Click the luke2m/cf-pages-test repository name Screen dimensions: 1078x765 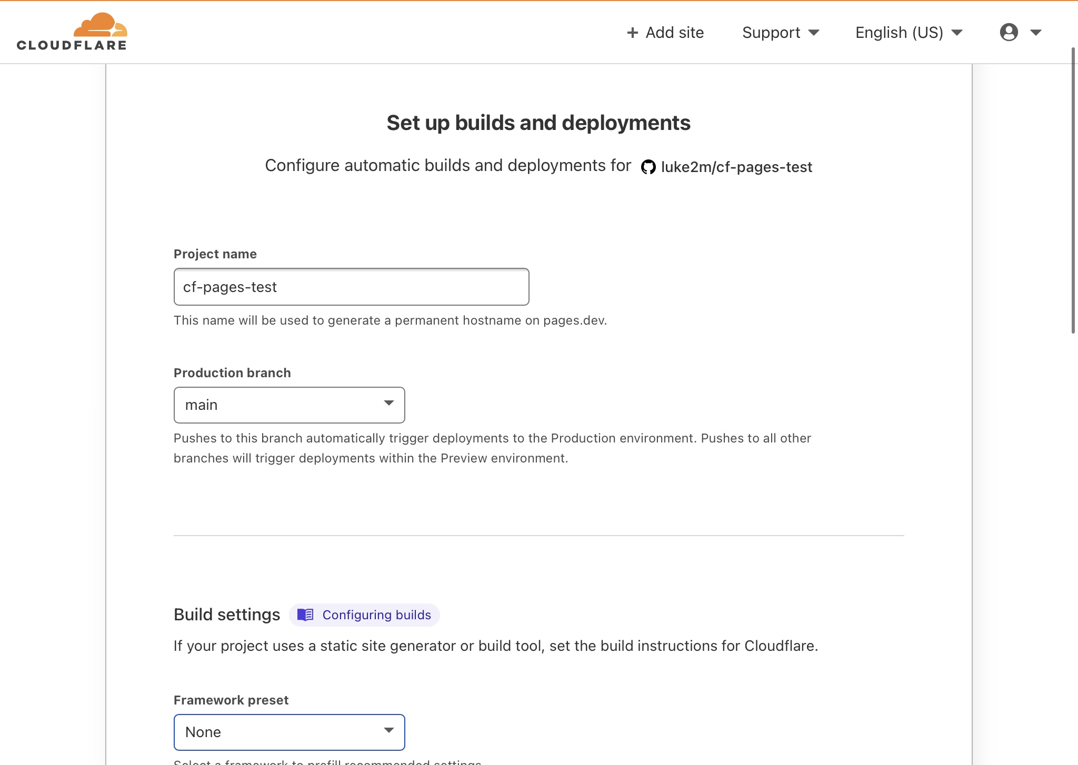click(x=736, y=167)
